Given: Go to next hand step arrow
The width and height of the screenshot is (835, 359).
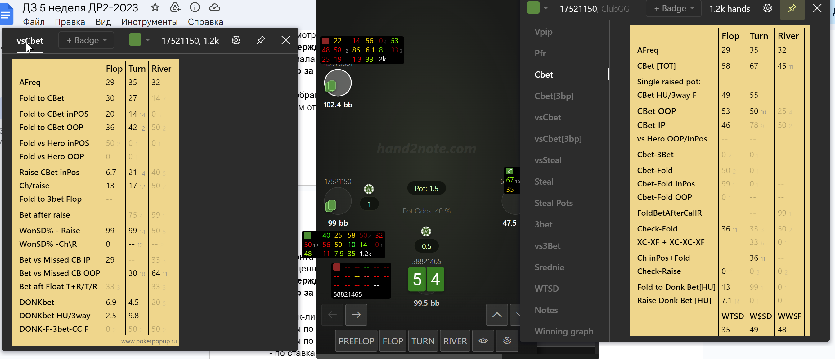Looking at the screenshot, I should tap(356, 315).
